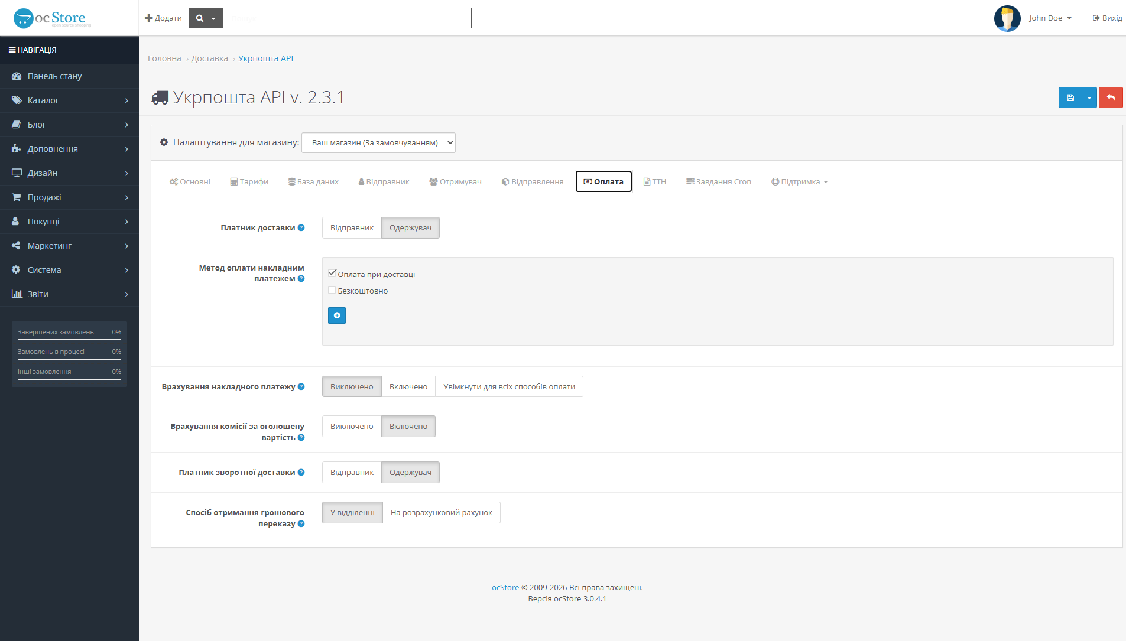Click the Продажі cart icon
This screenshot has height=641, width=1126.
pos(17,197)
